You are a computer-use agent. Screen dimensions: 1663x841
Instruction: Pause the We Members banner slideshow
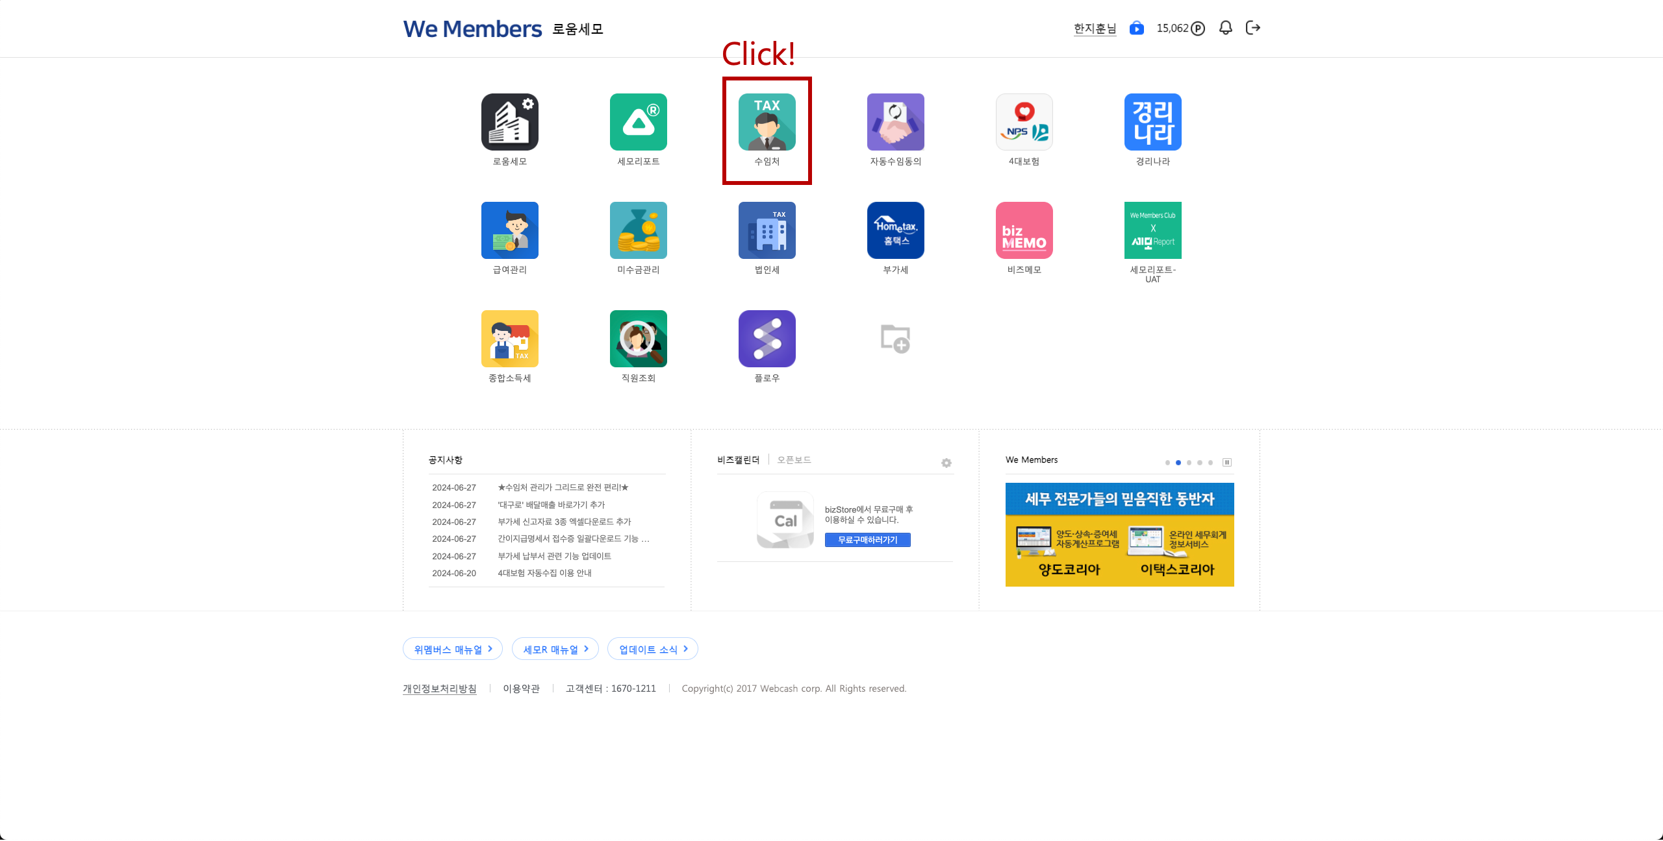1227,463
